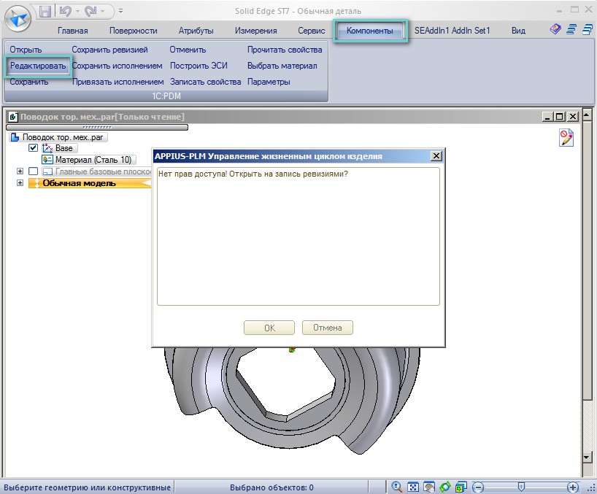This screenshot has width=597, height=494.
Task: Switch to the Главная ribbon tab
Action: tap(72, 31)
